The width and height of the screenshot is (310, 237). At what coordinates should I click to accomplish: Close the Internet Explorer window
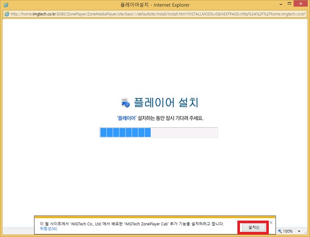pyautogui.click(x=299, y=4)
